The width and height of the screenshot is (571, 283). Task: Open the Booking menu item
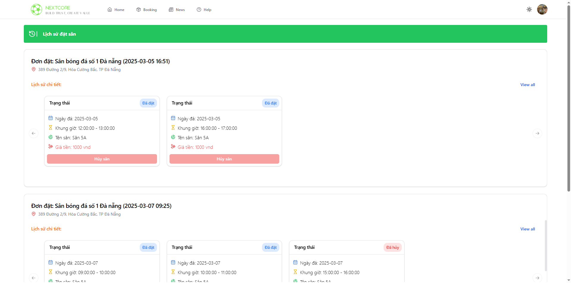pyautogui.click(x=147, y=10)
